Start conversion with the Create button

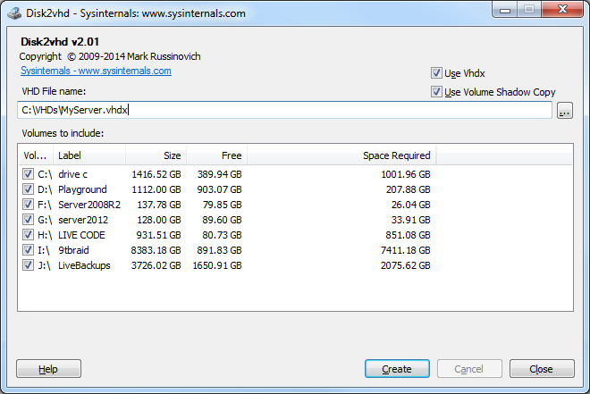[x=397, y=369]
